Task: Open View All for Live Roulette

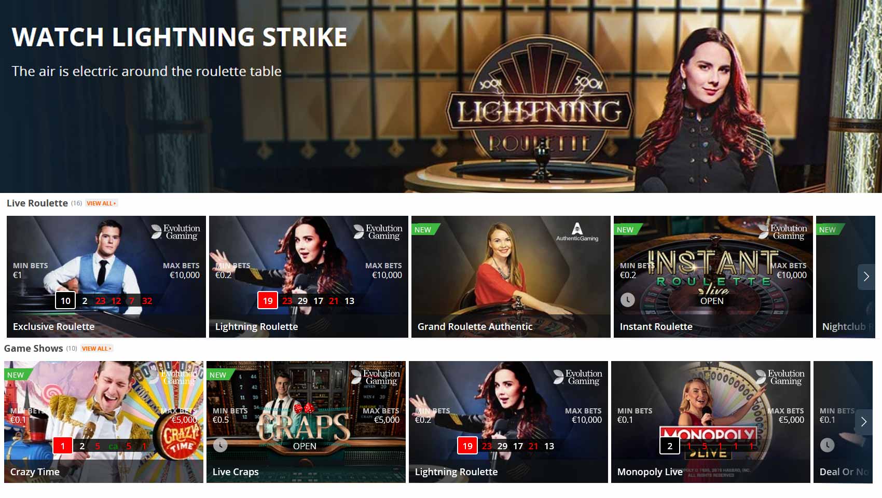Action: coord(102,203)
